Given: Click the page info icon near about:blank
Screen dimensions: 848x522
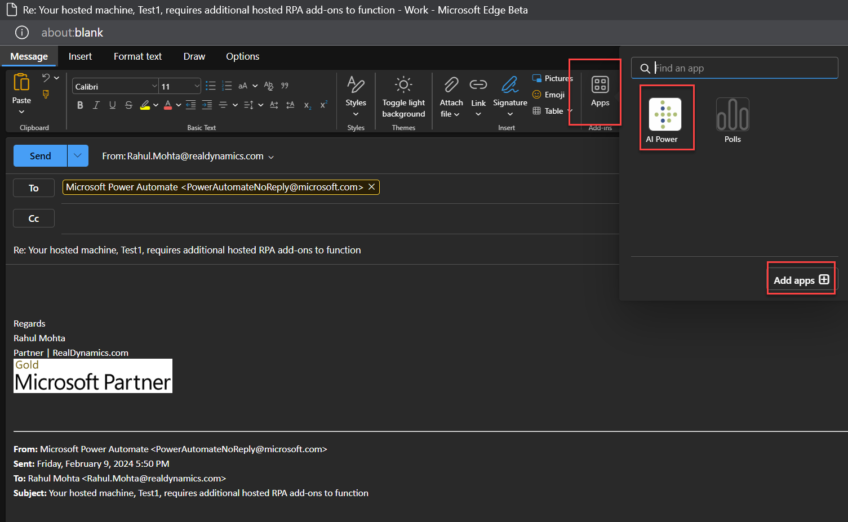Looking at the screenshot, I should (22, 33).
